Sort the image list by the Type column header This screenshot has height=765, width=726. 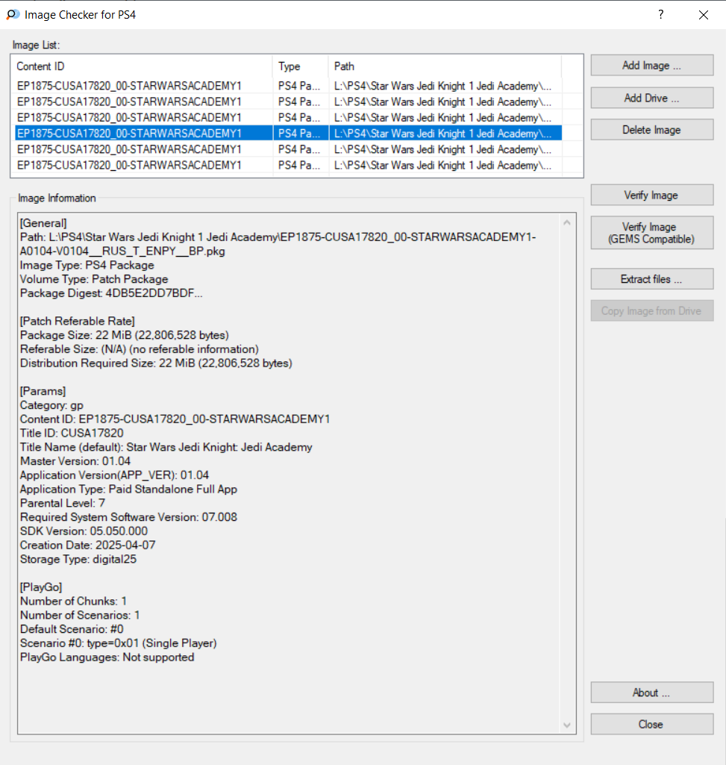pos(301,66)
